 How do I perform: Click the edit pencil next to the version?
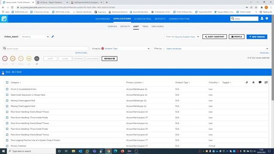click(x=53, y=37)
